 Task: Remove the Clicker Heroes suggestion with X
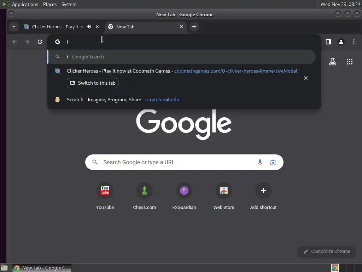coord(306,78)
